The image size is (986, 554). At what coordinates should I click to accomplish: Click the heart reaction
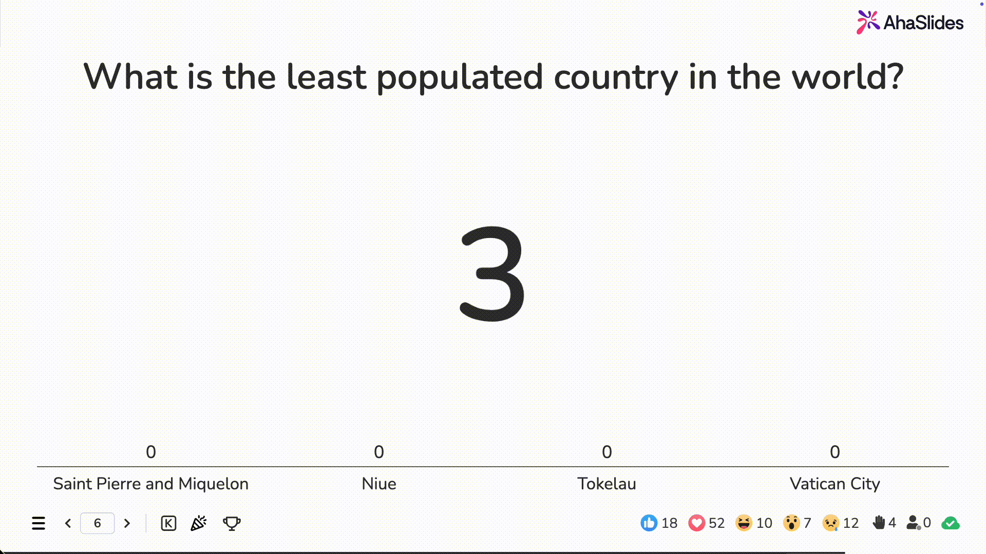pos(697,523)
